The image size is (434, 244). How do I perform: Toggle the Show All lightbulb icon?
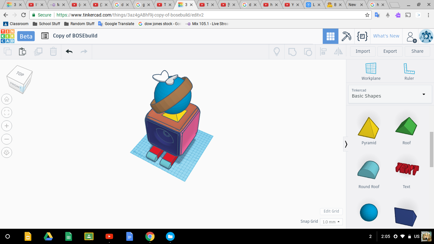coord(277,51)
